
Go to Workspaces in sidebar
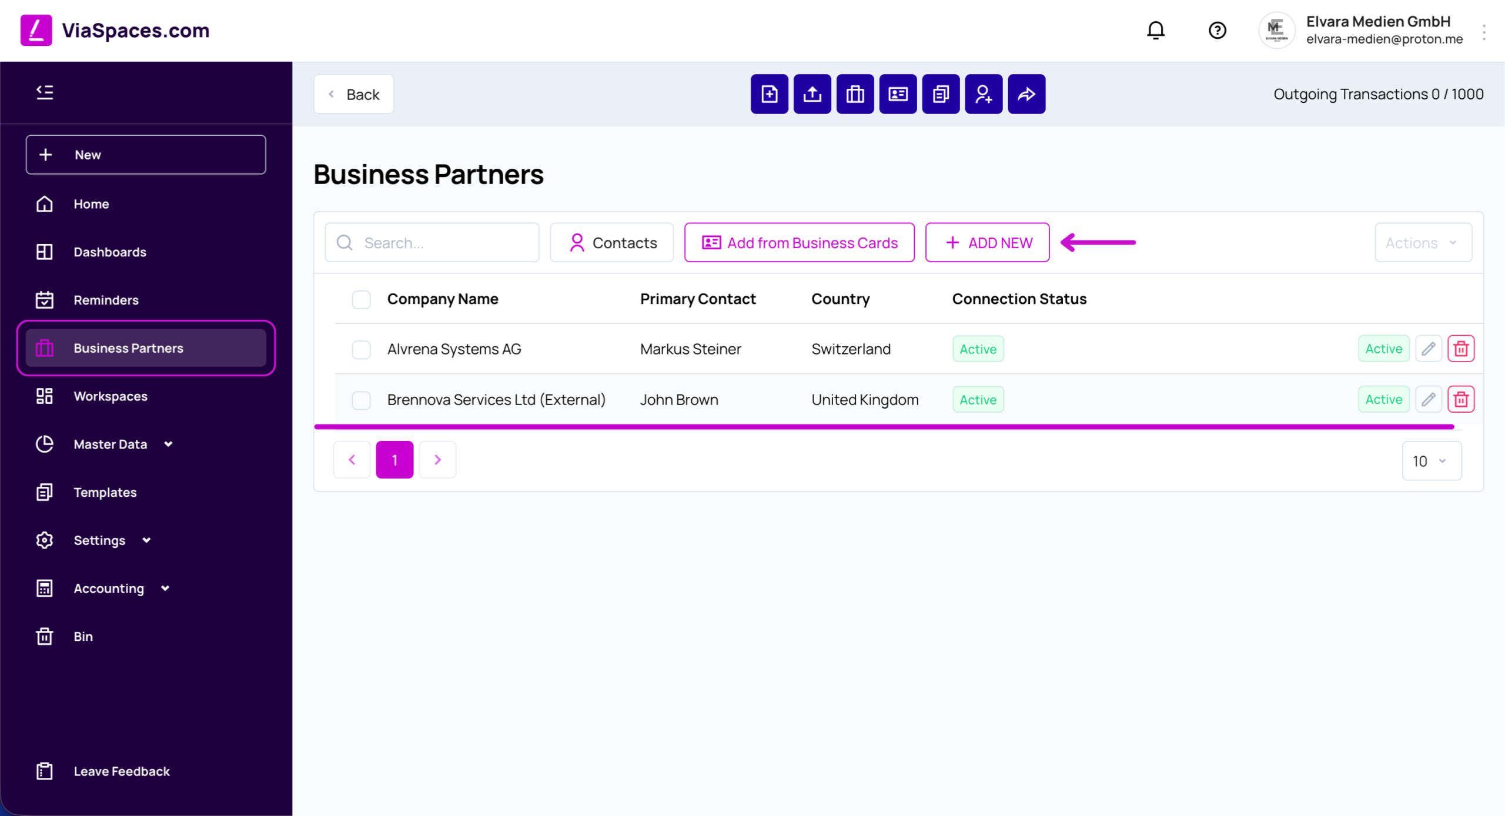111,396
